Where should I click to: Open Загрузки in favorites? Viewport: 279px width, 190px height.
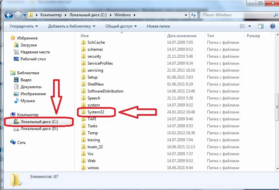[29, 45]
